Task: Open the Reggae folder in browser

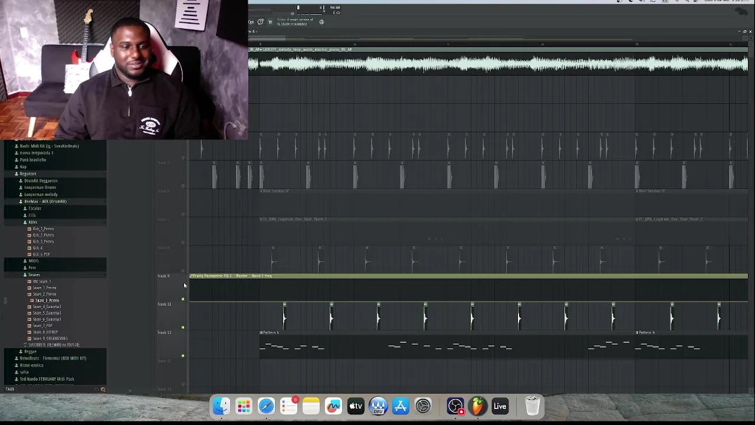Action: click(30, 352)
